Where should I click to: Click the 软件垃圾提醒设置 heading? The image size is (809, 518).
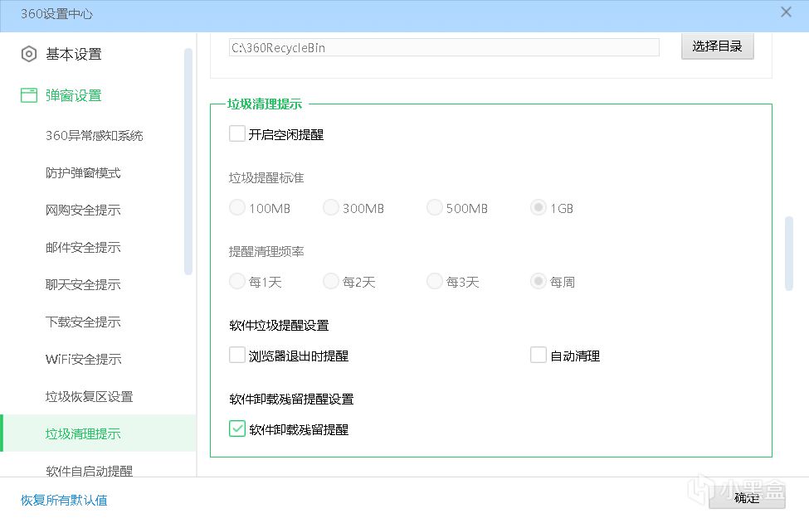pos(279,325)
